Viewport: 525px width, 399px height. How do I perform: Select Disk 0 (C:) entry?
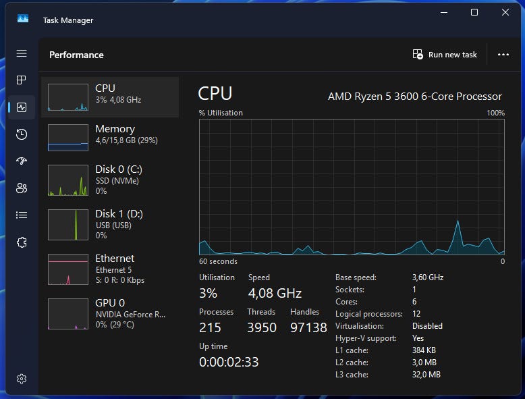tap(110, 180)
